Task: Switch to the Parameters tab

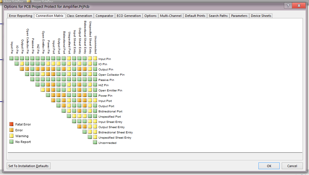Action: pyautogui.click(x=239, y=16)
